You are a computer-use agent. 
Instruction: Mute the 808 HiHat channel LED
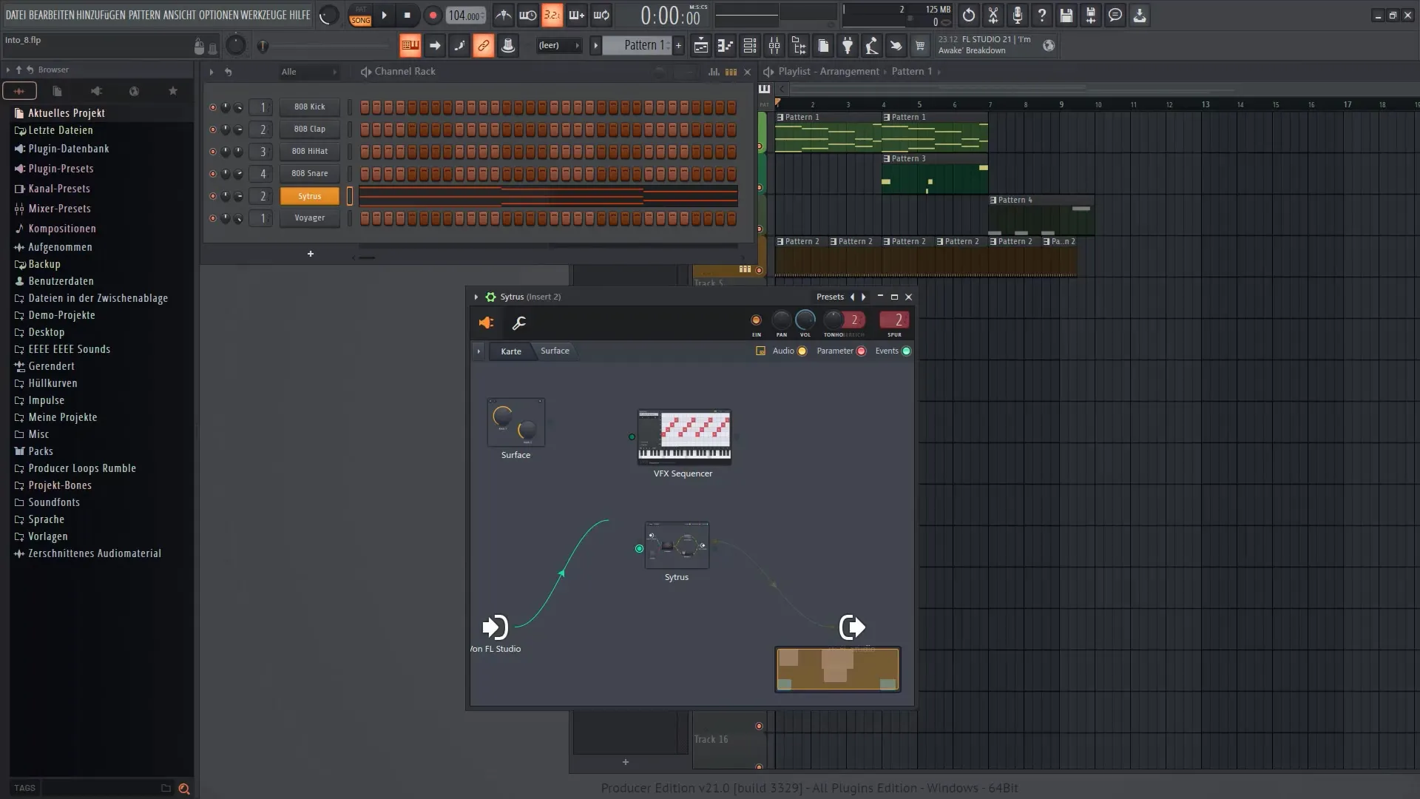[x=213, y=152]
